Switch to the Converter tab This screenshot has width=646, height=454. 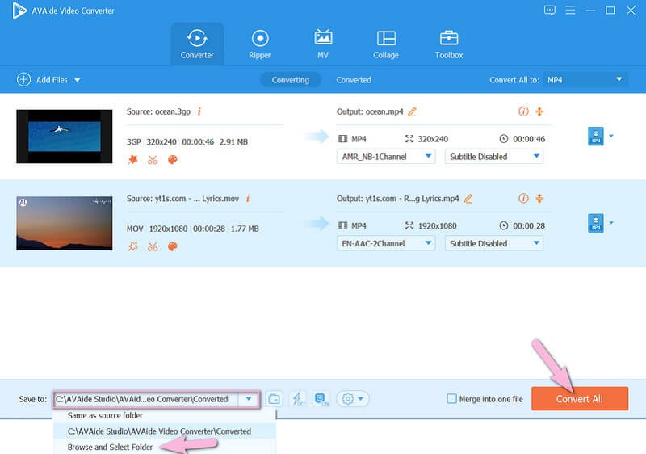[x=197, y=44]
